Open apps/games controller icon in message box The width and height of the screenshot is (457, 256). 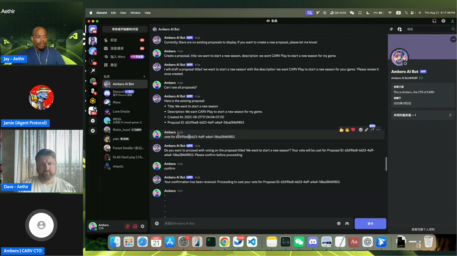click(x=347, y=223)
